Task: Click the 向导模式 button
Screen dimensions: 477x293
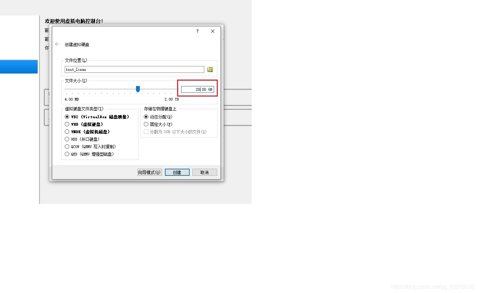Action: coord(150,172)
